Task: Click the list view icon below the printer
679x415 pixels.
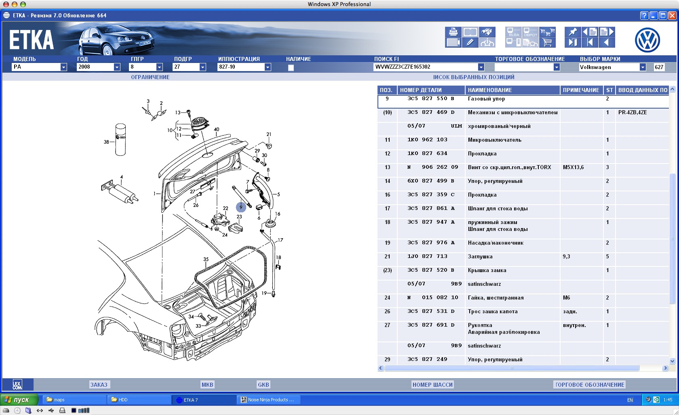Action: point(453,42)
